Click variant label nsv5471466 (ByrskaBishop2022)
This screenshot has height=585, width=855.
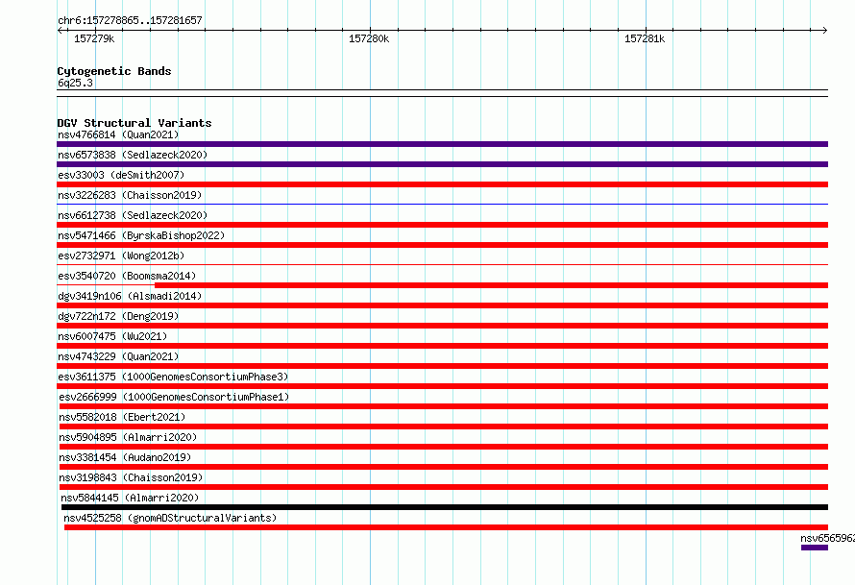(x=141, y=235)
